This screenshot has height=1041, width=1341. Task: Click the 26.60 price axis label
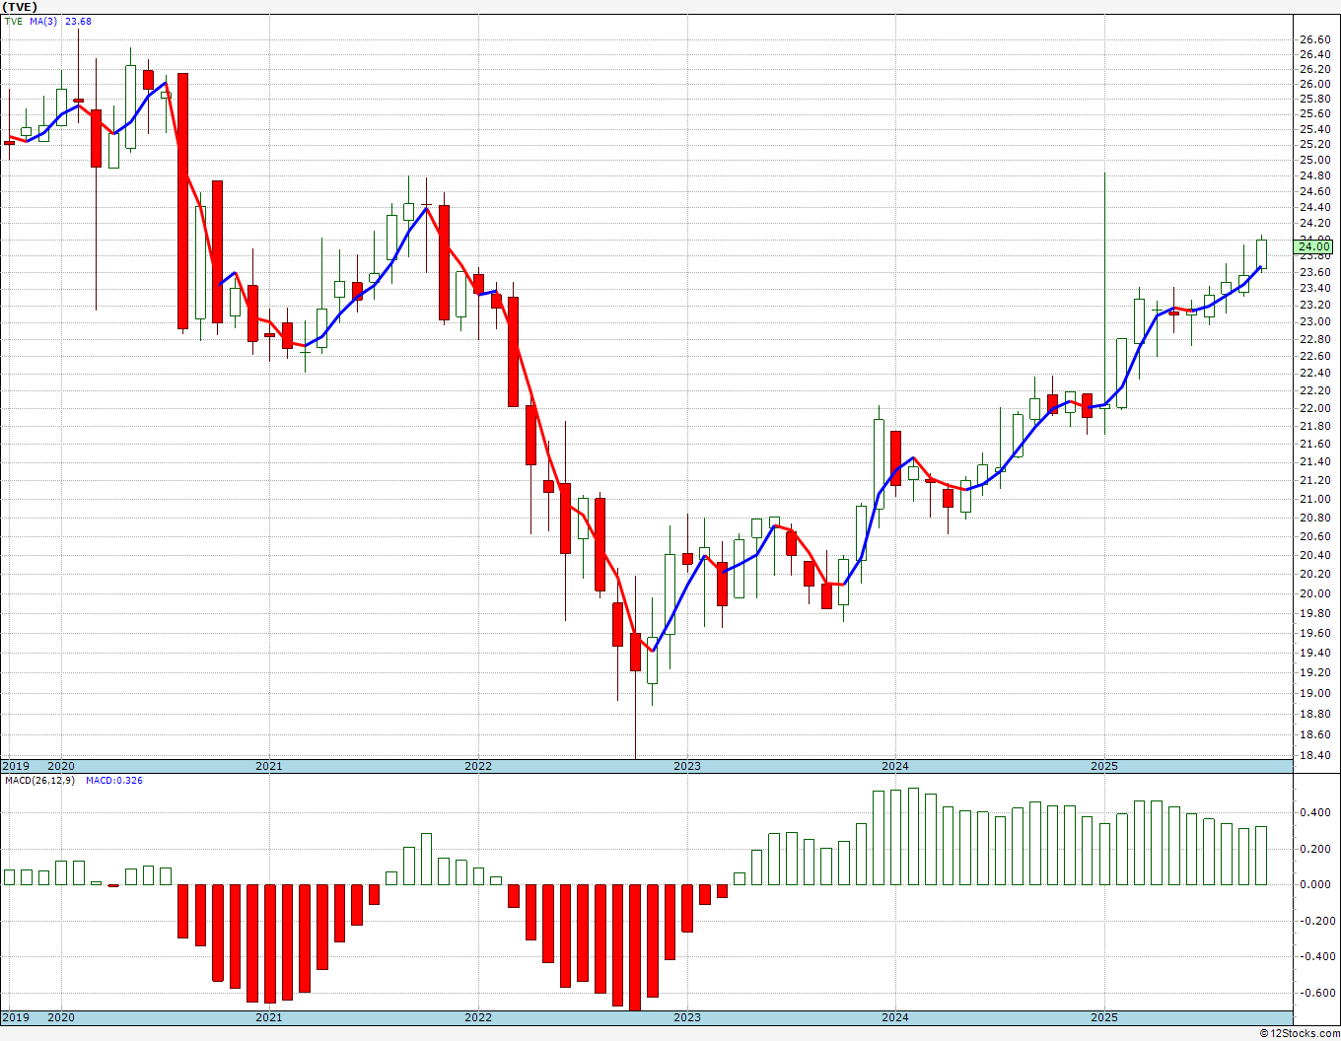[x=1315, y=39]
